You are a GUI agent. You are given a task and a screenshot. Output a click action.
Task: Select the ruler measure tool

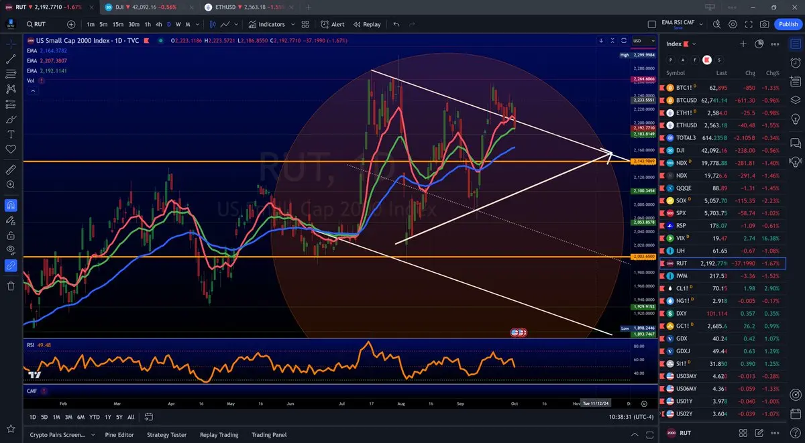click(11, 169)
